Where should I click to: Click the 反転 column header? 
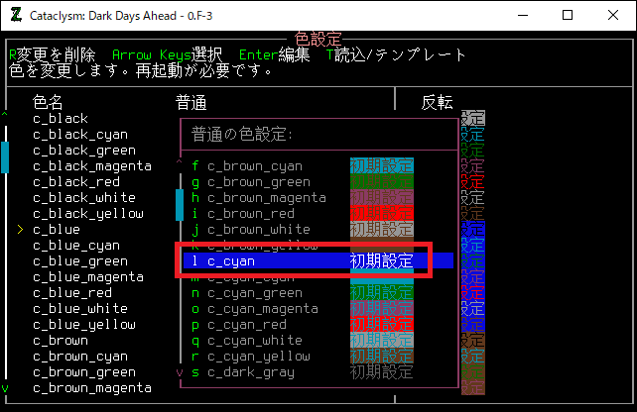tap(438, 102)
